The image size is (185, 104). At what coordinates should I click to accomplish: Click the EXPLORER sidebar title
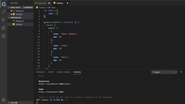tap(14, 3)
